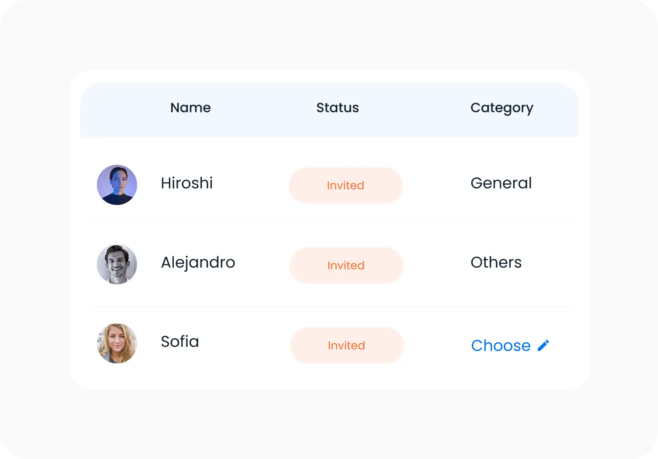Screen dimensions: 658x459
Task: Click the name text Sofia
Action: coord(180,341)
